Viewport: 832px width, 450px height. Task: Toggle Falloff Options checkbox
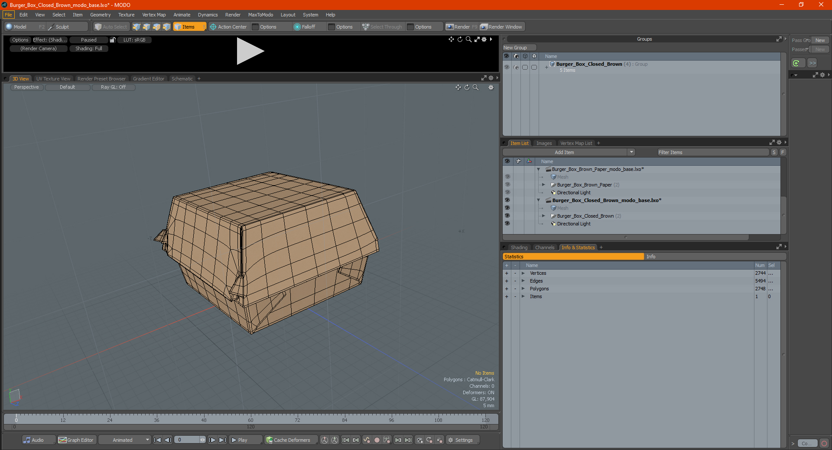331,27
